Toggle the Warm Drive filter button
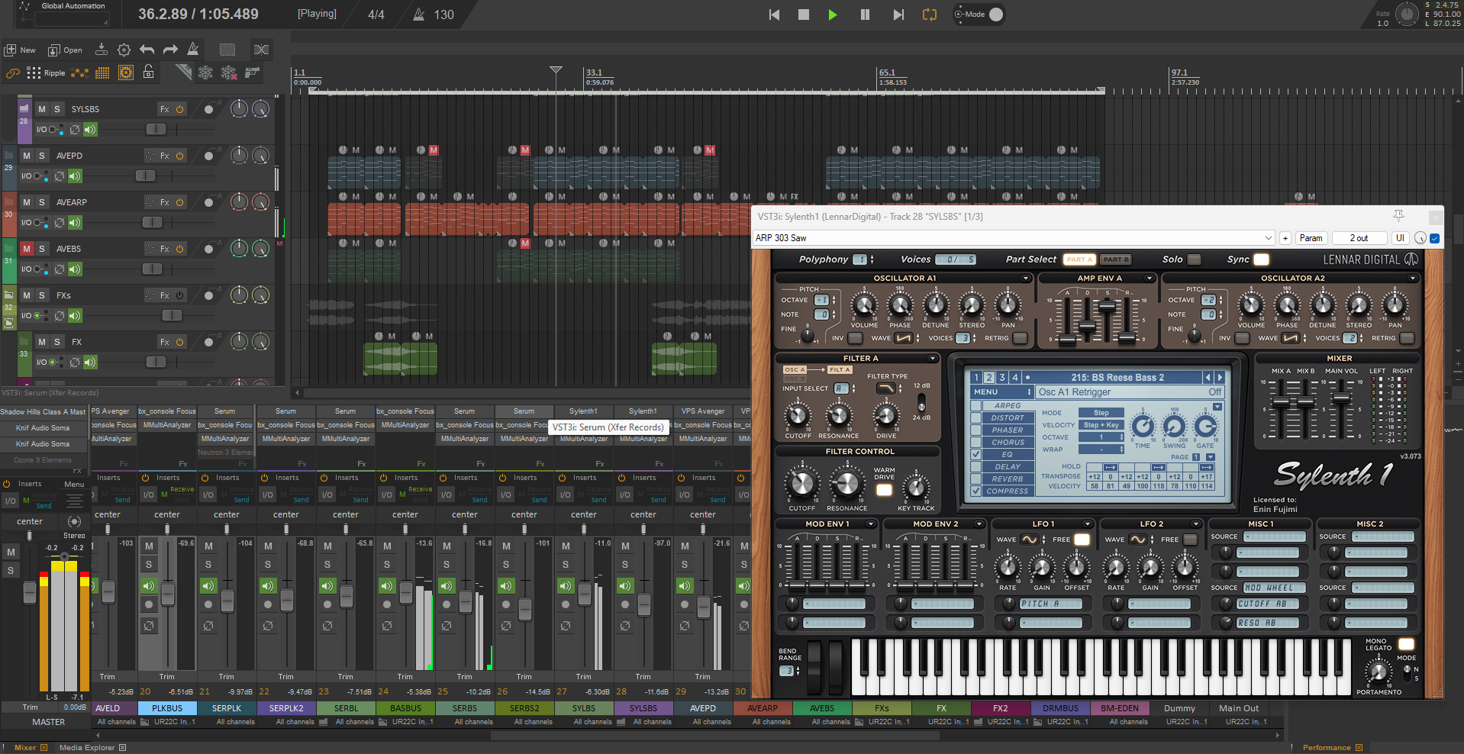Image resolution: width=1464 pixels, height=754 pixels. click(x=884, y=490)
